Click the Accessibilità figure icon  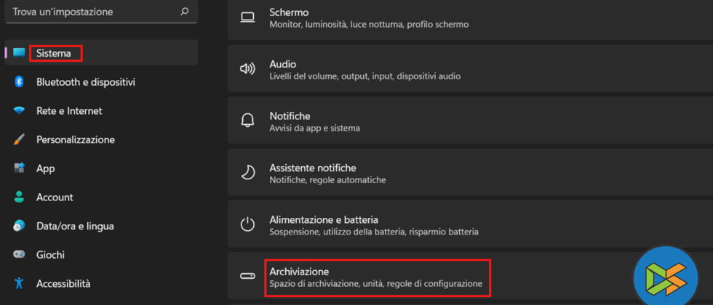pyautogui.click(x=20, y=283)
